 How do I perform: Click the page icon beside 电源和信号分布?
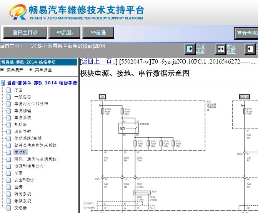click(9, 166)
